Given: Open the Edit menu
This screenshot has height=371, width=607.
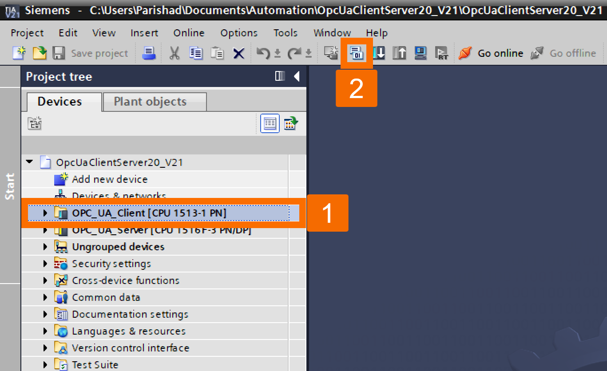Looking at the screenshot, I should point(68,33).
